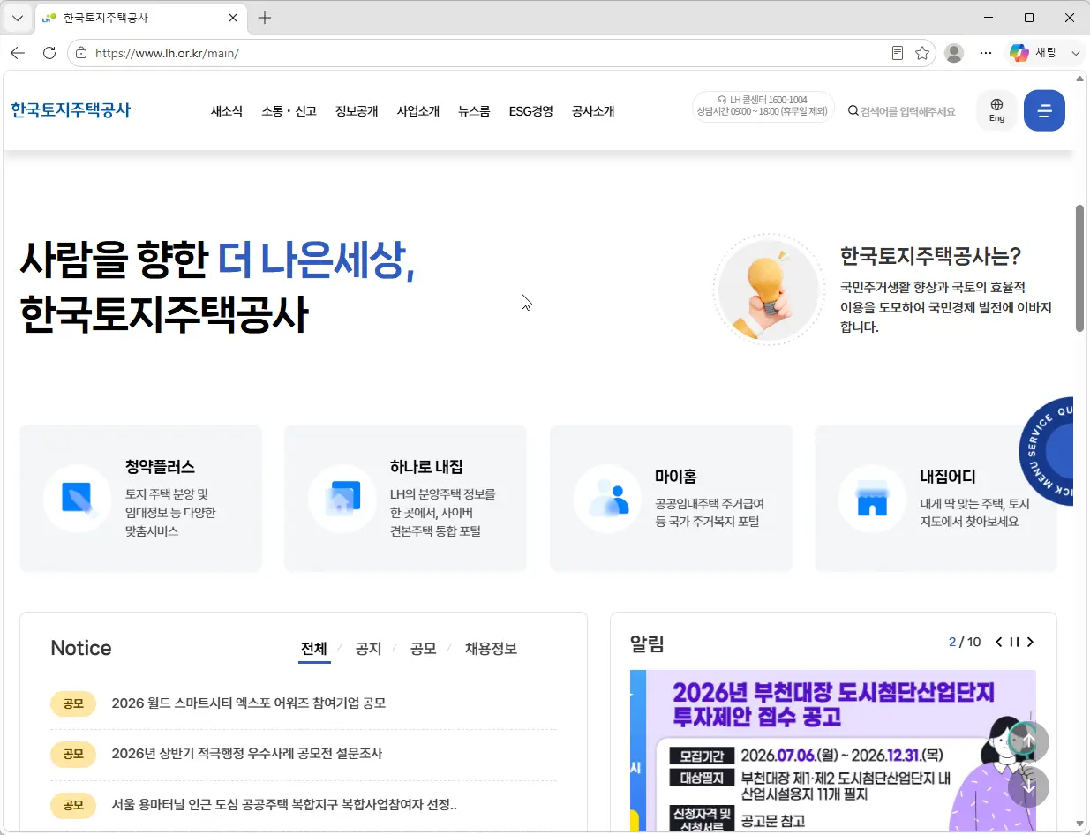
Task: Open the blue hamburger all-menu button
Action: 1044,110
